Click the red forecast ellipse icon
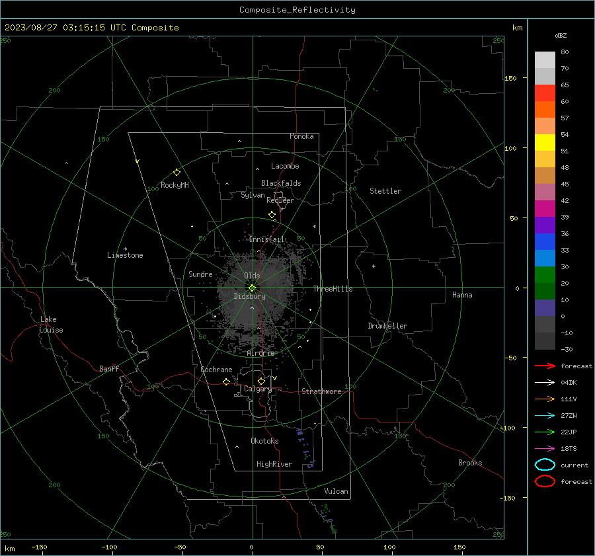The height and width of the screenshot is (556, 595). click(545, 481)
